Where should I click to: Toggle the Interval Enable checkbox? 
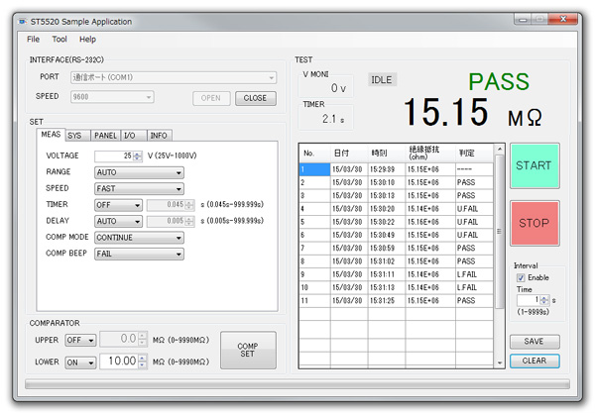(521, 278)
